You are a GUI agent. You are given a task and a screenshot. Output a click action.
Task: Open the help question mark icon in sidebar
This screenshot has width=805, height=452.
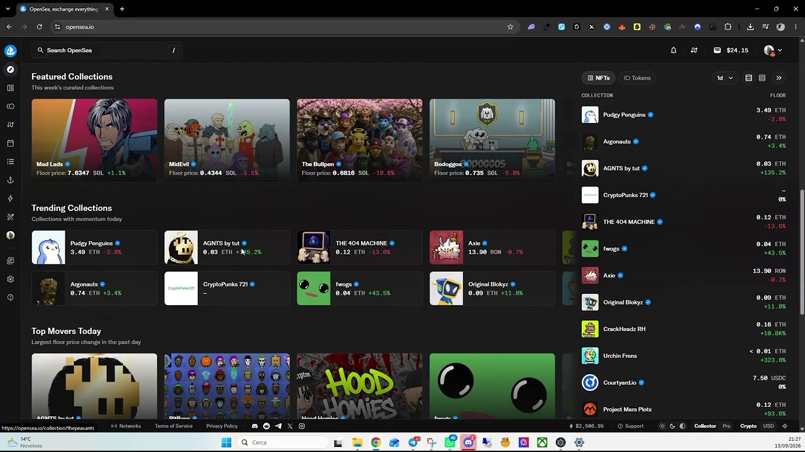[10, 298]
